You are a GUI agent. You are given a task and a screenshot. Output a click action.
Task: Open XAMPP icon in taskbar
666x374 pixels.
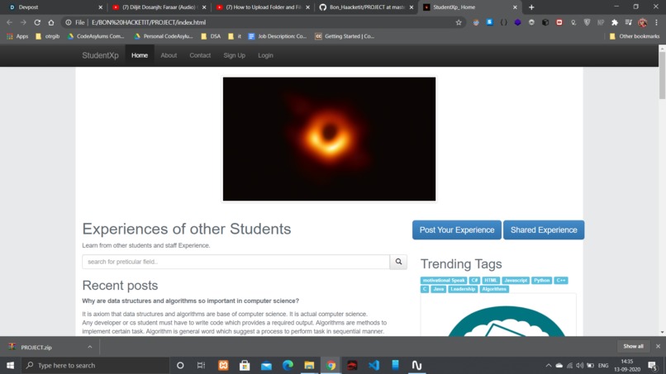tap(223, 365)
